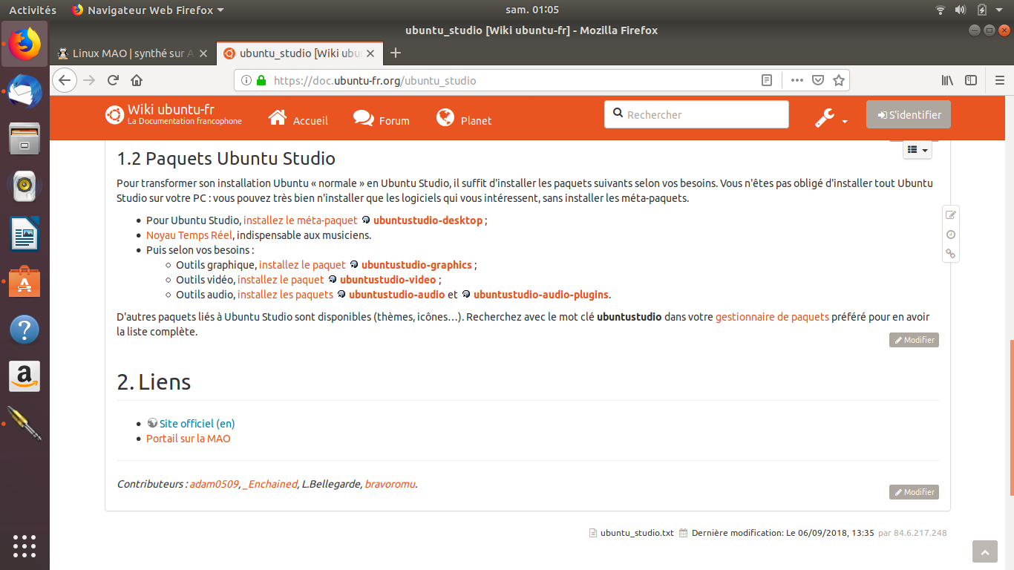Click the ubuntustudio-video package link
The image size is (1014, 570).
click(388, 280)
